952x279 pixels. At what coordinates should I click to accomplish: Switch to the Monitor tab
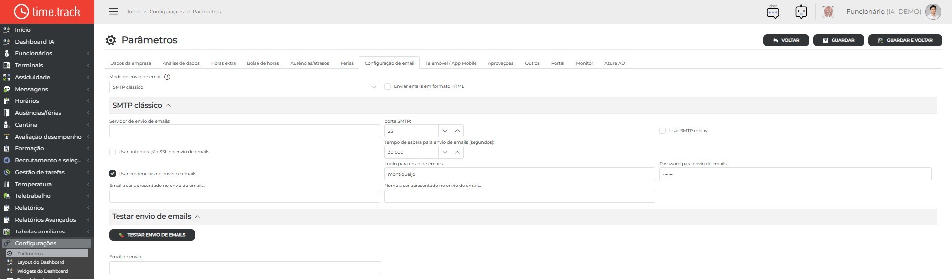[584, 63]
